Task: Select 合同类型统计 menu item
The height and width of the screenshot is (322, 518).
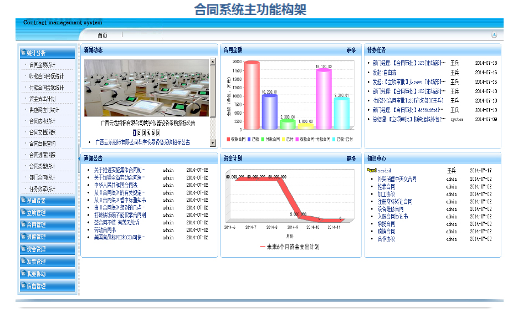Action: pyautogui.click(x=42, y=166)
